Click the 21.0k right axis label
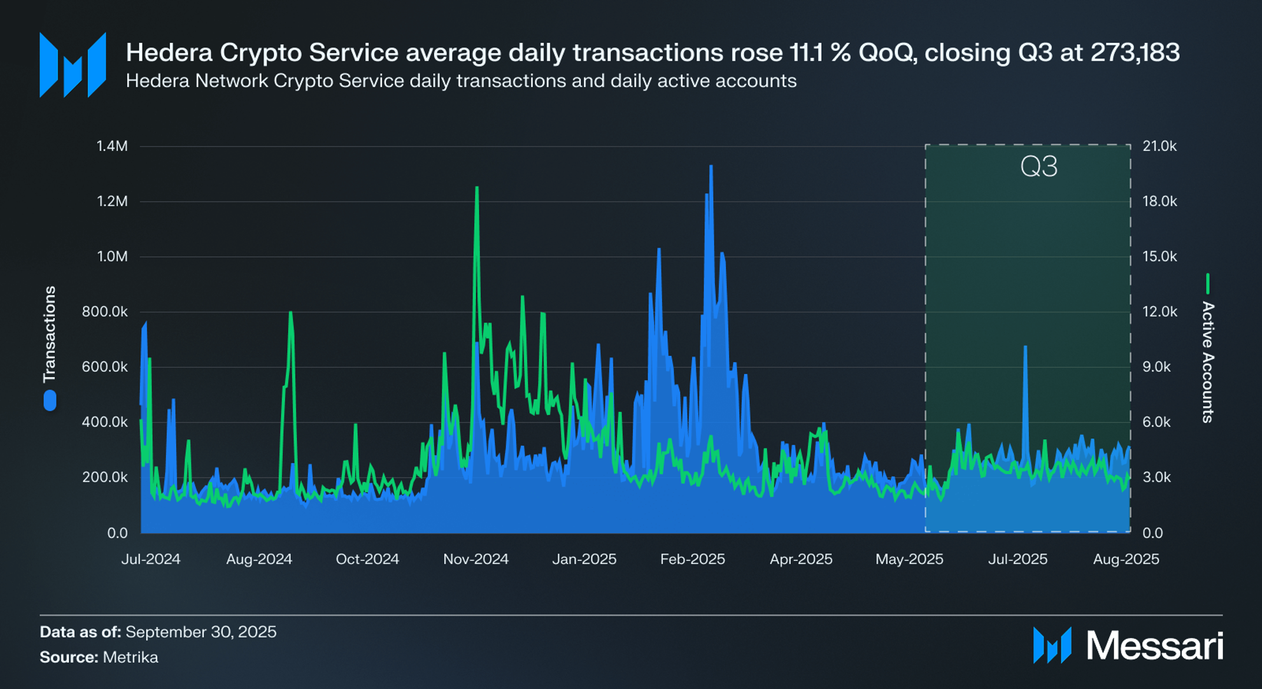 tap(1159, 146)
